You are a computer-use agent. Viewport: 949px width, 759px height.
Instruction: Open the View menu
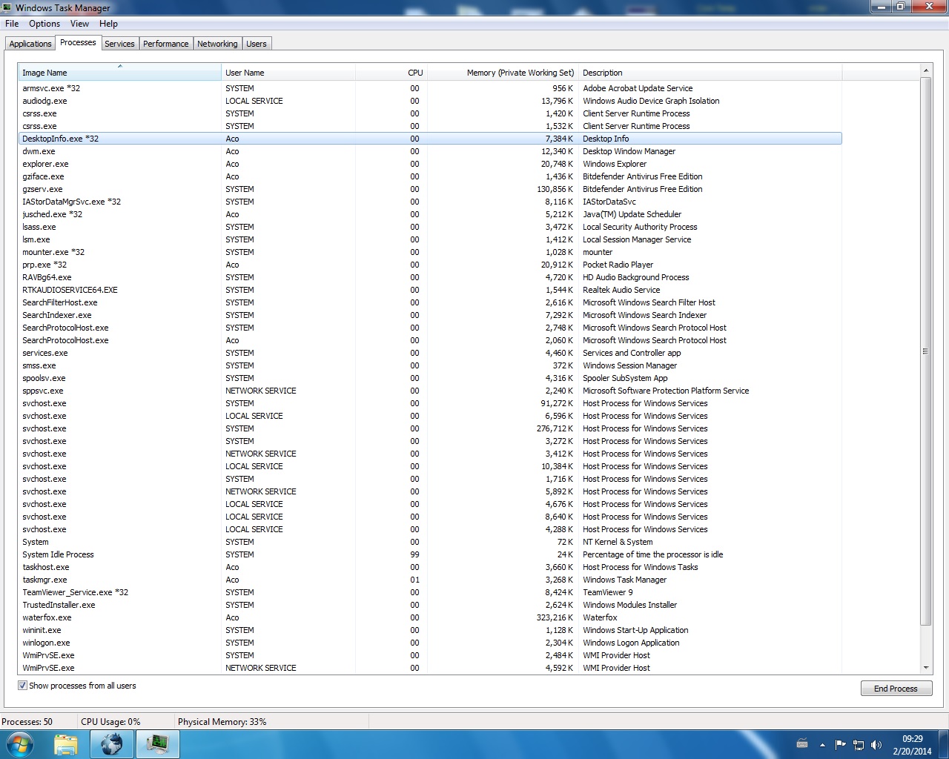(x=79, y=24)
